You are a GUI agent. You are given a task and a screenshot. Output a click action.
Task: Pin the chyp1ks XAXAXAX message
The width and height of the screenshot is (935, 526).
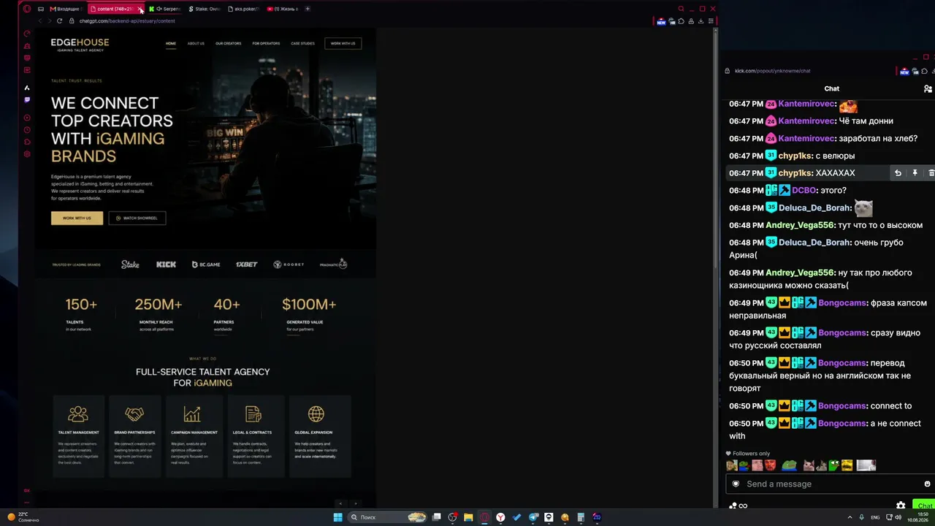915,173
